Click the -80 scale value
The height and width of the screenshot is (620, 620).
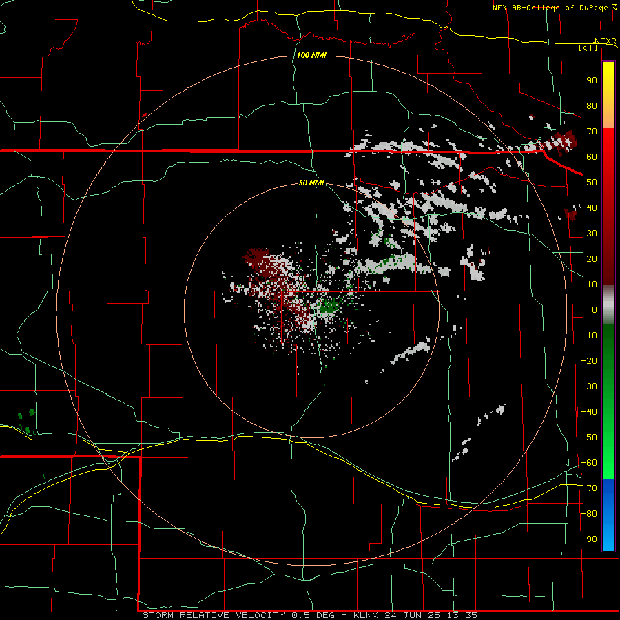(x=589, y=514)
